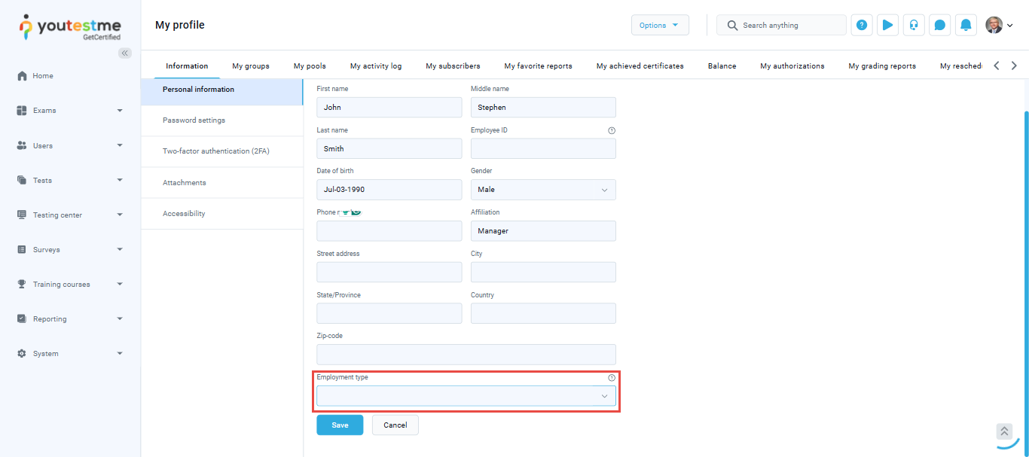
Task: Open the user avatar profile menu
Action: 999,25
